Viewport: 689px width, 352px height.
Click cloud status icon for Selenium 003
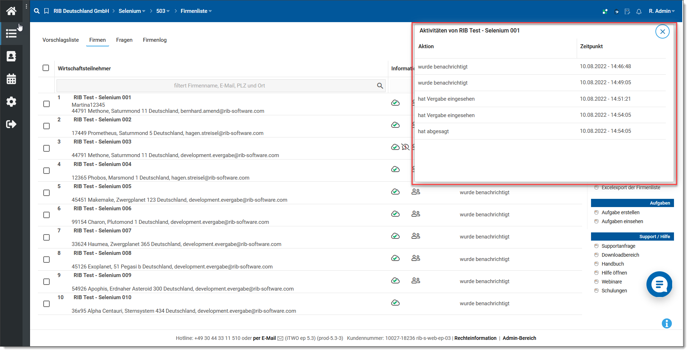tap(395, 147)
